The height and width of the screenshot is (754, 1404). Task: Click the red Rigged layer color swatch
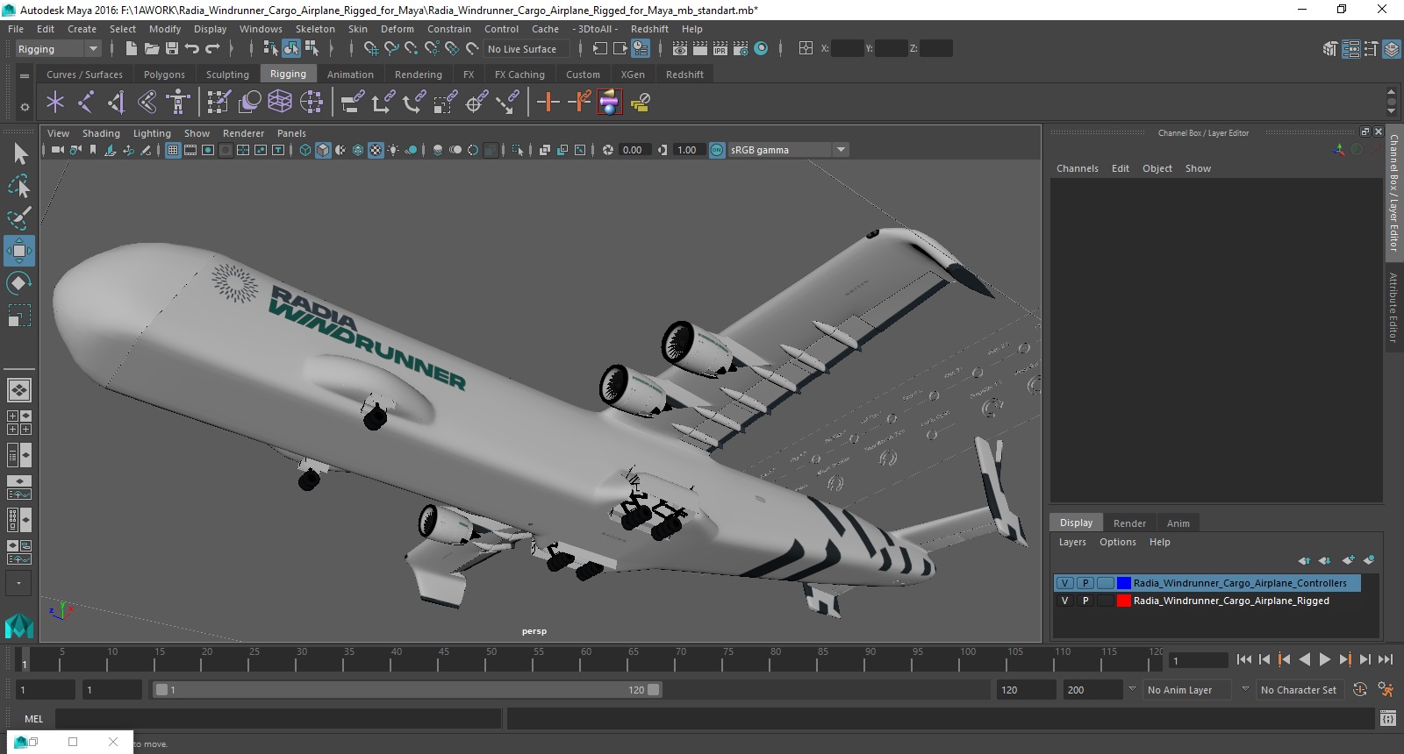pyautogui.click(x=1123, y=601)
